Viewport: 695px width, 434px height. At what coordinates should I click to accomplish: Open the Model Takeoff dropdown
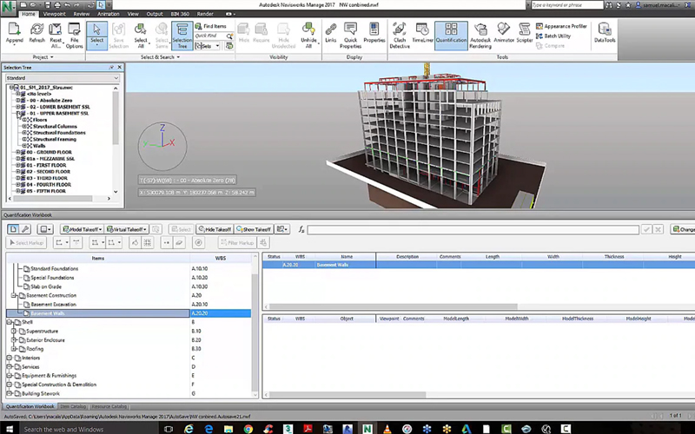pyautogui.click(x=82, y=229)
